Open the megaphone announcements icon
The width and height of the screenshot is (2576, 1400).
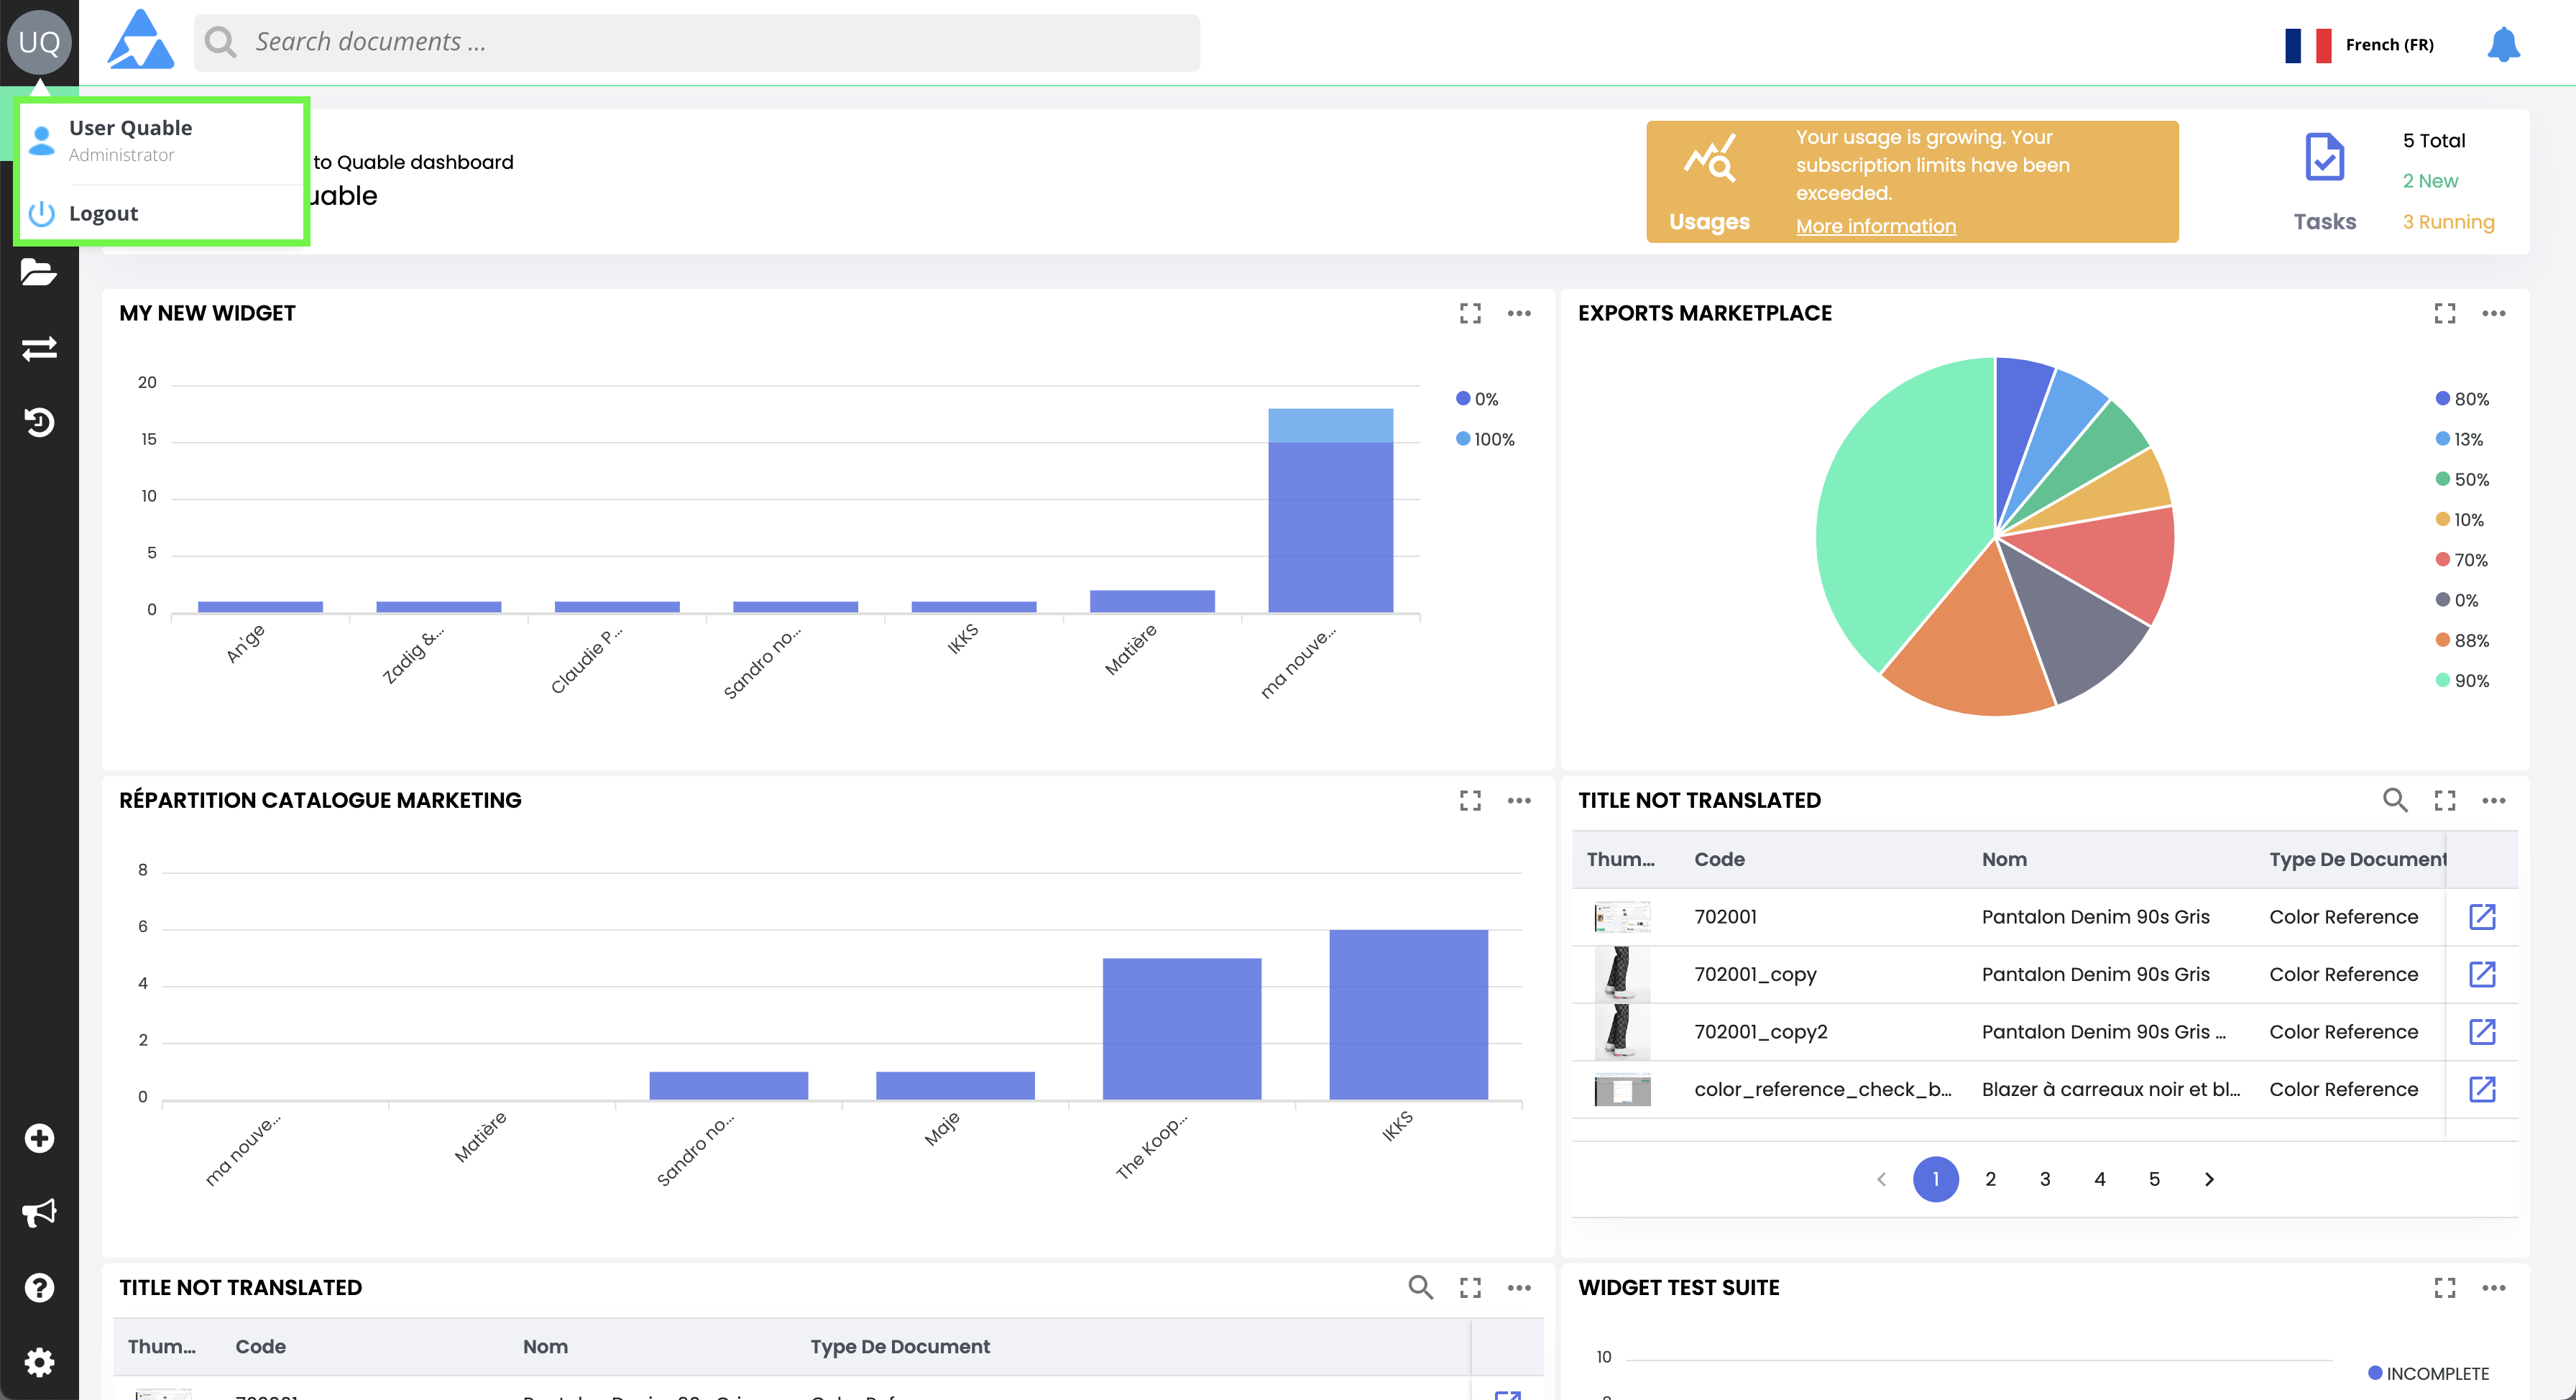click(39, 1213)
